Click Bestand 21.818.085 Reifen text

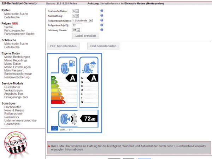(x=61, y=4)
